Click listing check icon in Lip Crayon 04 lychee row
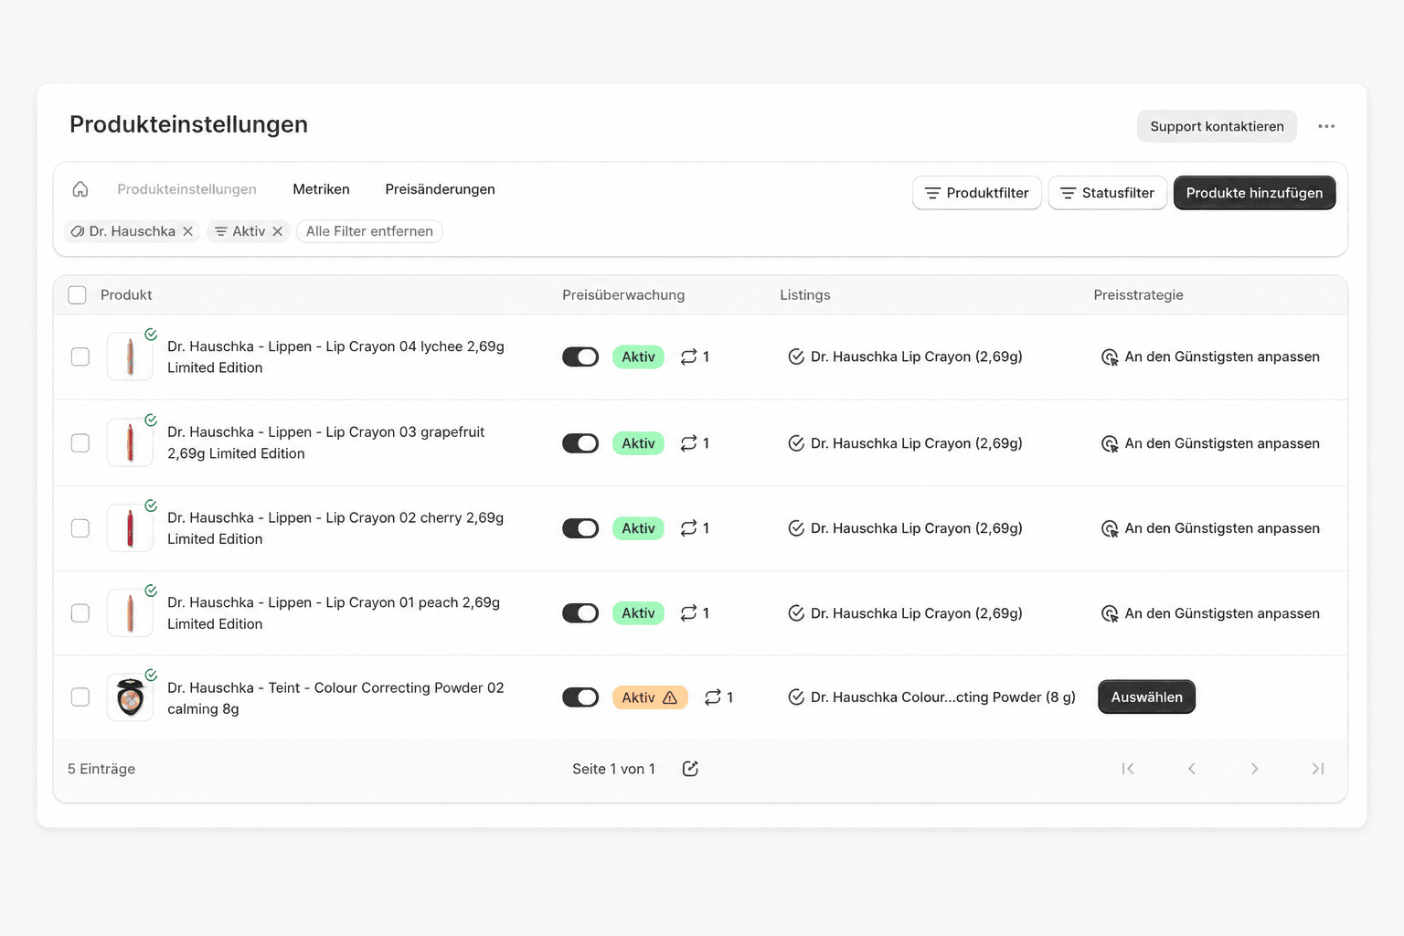Screen dimensions: 1404x936 tap(796, 356)
